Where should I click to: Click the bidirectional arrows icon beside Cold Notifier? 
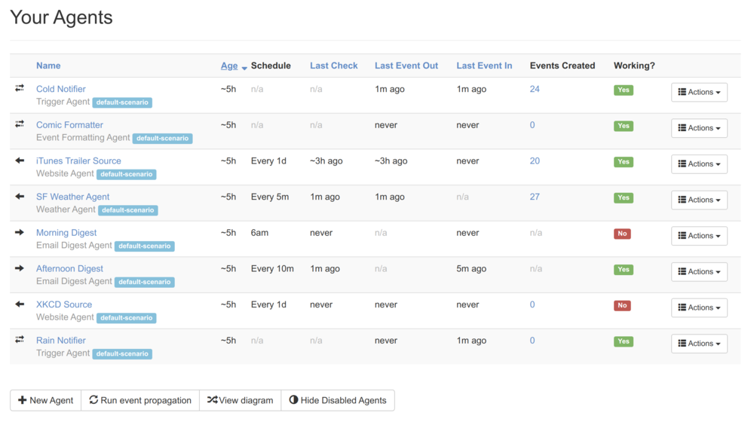pyautogui.click(x=20, y=88)
